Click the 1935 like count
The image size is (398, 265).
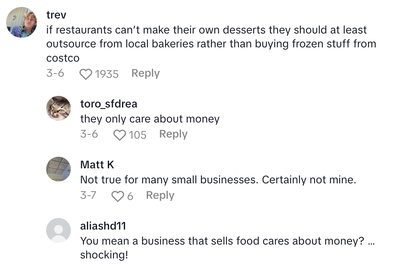click(107, 74)
